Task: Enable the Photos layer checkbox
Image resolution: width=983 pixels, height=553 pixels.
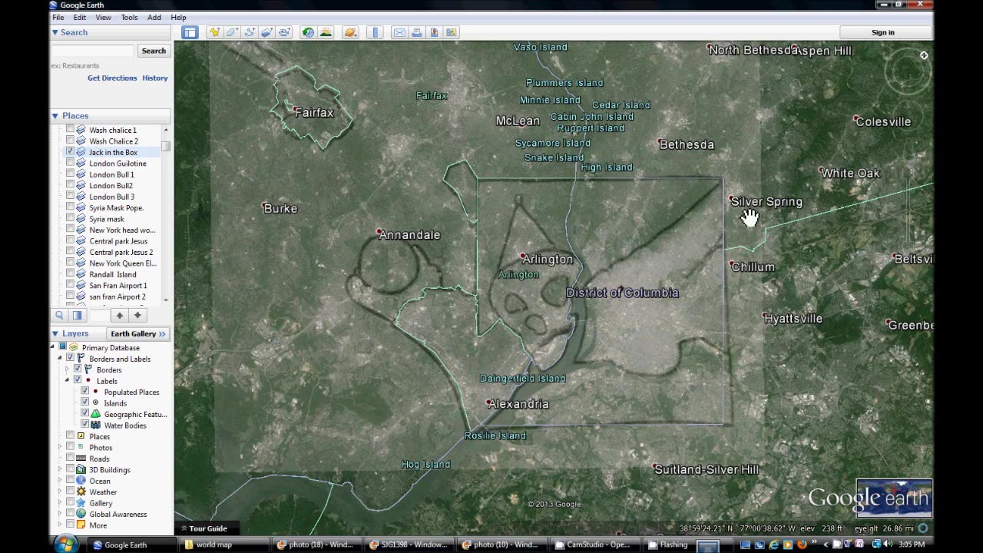Action: [x=70, y=446]
